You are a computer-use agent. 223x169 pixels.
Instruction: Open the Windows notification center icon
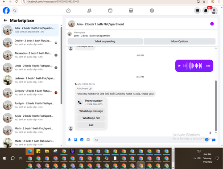[x=217, y=158]
